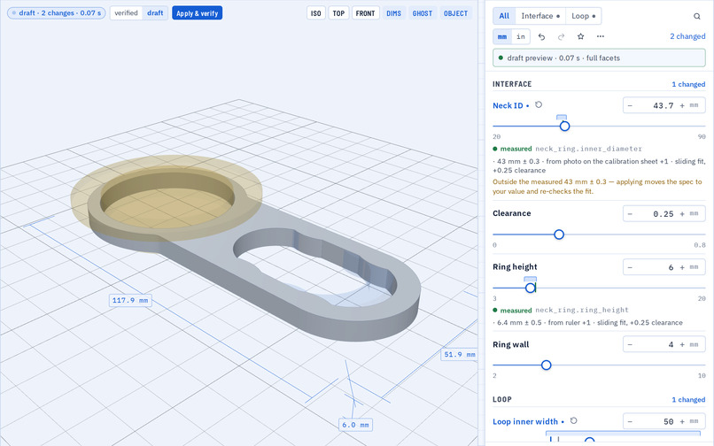Click the Ring wall slider handle

[546, 365]
